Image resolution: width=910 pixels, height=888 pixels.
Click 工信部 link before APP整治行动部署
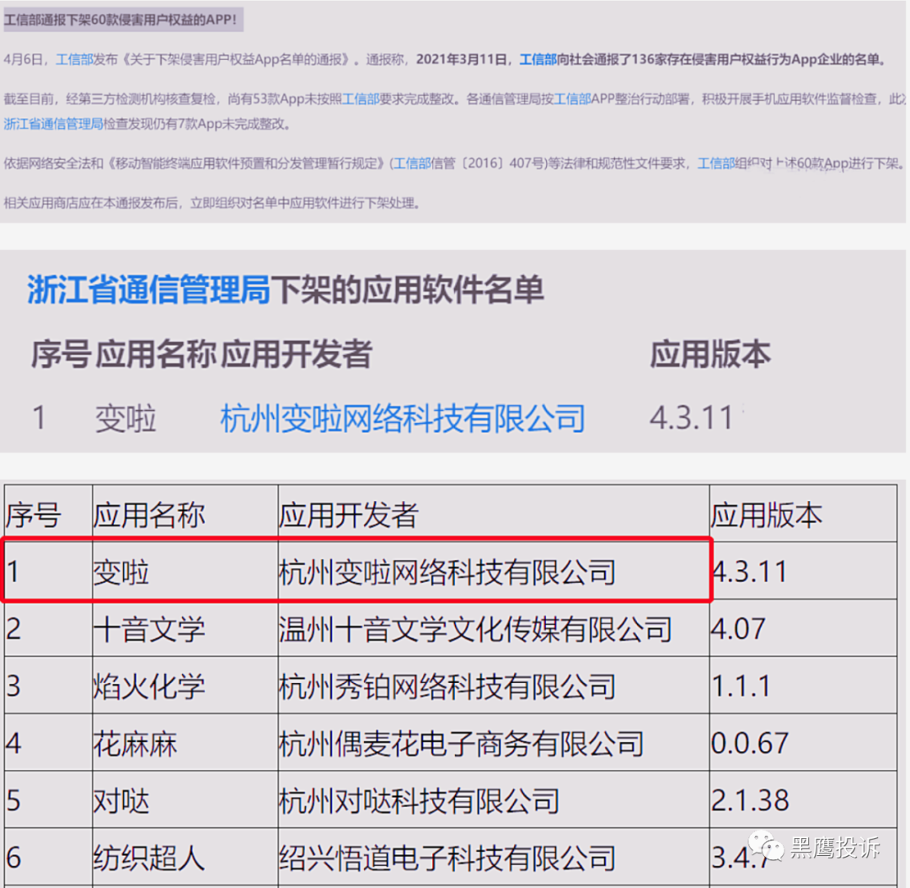coord(573,99)
